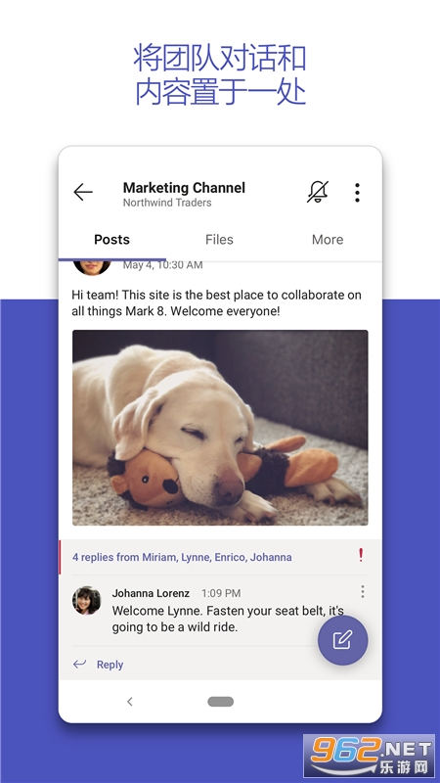Click the Johanna Lorenz sender name
This screenshot has width=440, height=783.
tap(151, 593)
